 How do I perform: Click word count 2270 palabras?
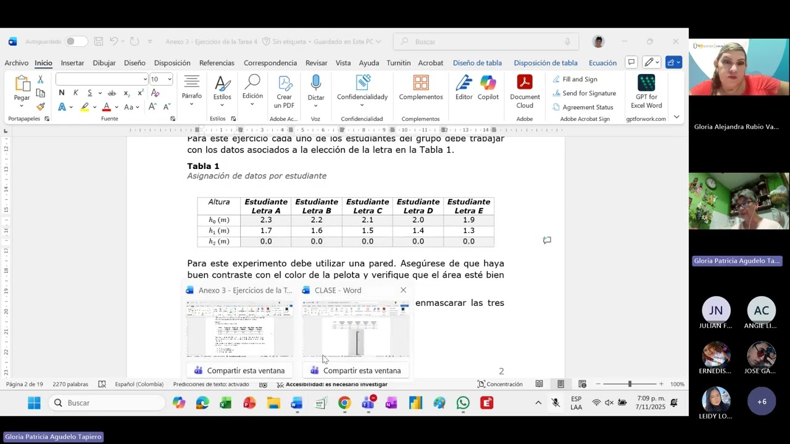[70, 384]
